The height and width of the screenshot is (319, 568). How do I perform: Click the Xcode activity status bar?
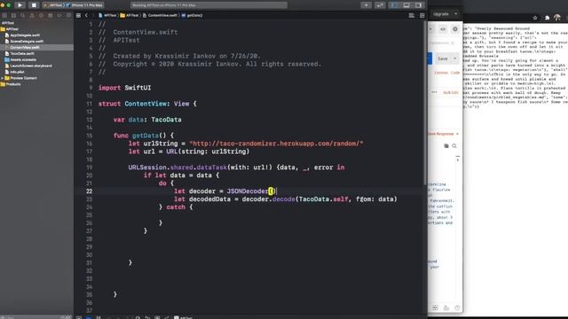pos(209,5)
